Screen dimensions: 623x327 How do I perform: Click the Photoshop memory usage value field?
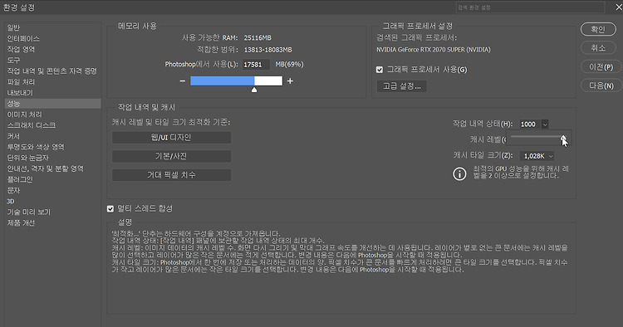pos(256,64)
